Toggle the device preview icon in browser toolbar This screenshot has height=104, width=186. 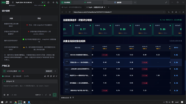pos(176,12)
